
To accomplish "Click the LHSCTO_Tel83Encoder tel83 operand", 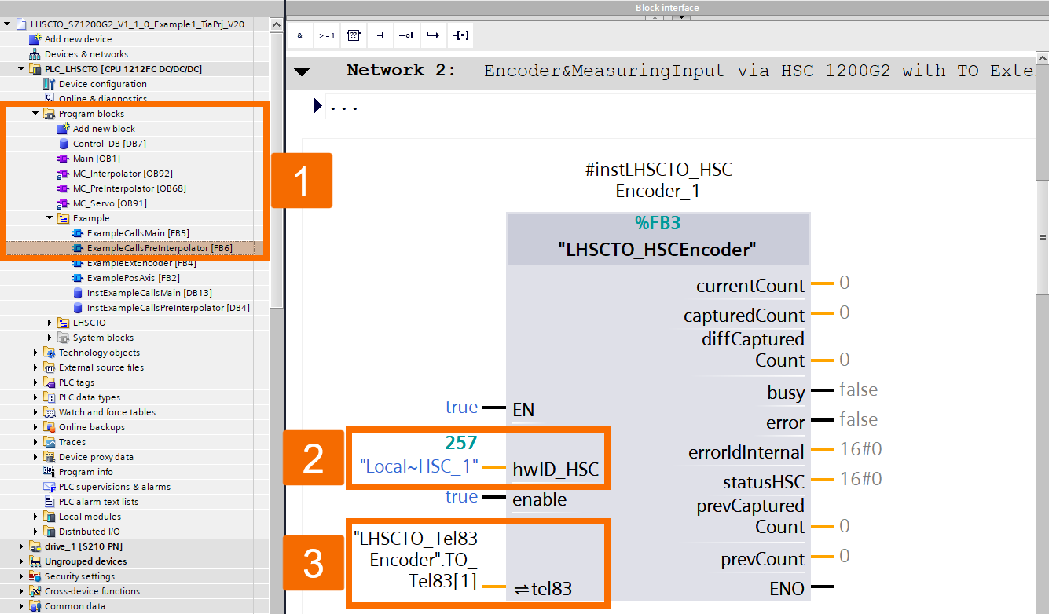I will point(416,560).
